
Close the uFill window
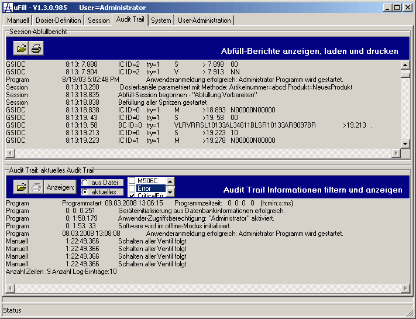click(407, 8)
